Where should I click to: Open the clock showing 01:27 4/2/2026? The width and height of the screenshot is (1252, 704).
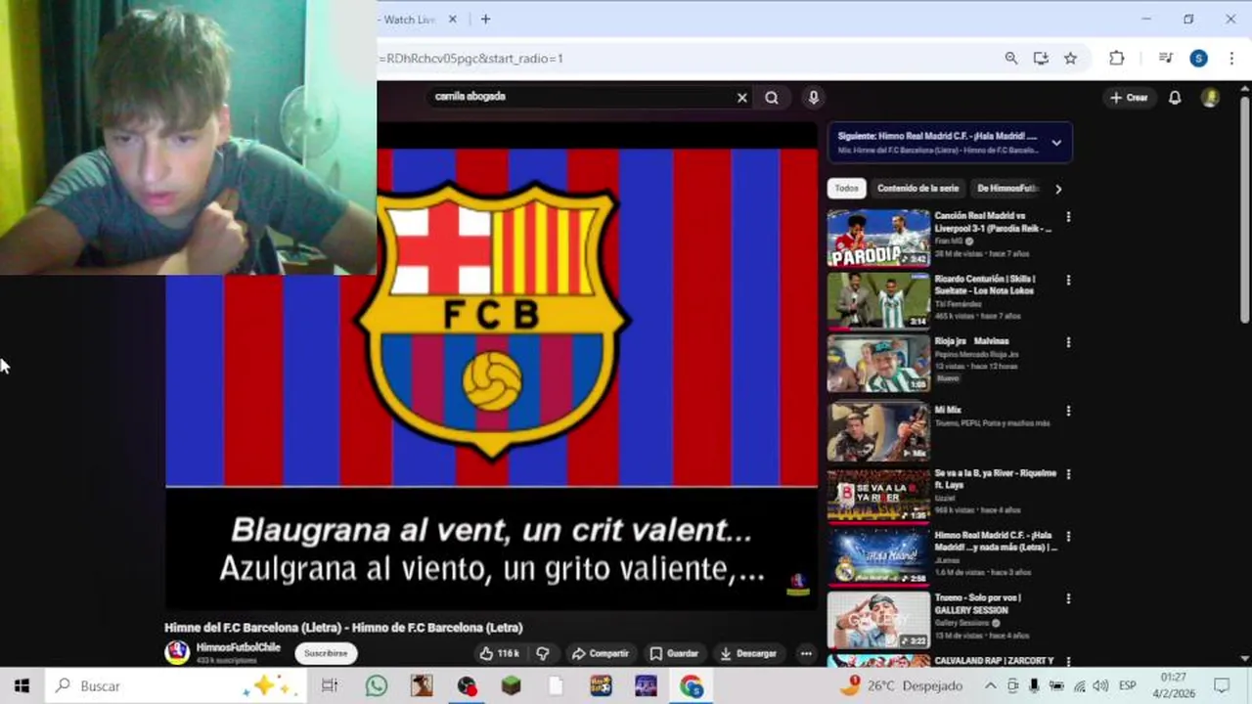coord(1174,685)
